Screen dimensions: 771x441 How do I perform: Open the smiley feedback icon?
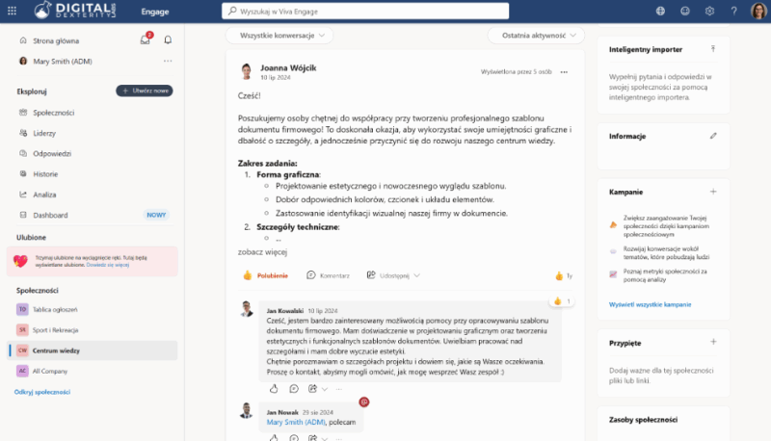coord(685,11)
